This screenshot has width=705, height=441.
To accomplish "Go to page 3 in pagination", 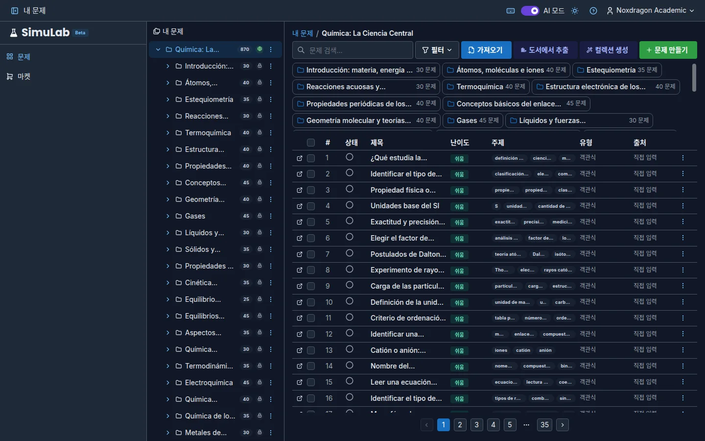I will coord(477,425).
